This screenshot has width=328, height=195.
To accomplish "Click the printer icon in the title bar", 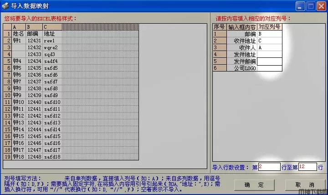I will pos(5,6).
